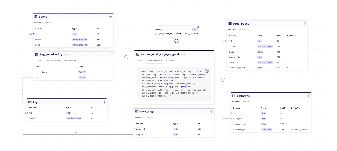337x151 pixels.
Task: Click the ellipsis node on comments relationship line
Action: tap(223, 80)
